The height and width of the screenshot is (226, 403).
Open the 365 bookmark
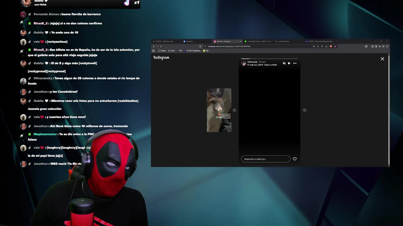(179, 51)
